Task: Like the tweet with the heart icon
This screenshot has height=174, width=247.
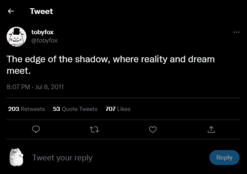Action: pyautogui.click(x=153, y=130)
